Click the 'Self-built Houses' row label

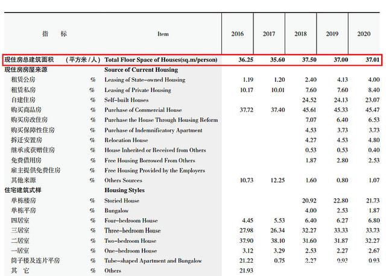coord(127,100)
